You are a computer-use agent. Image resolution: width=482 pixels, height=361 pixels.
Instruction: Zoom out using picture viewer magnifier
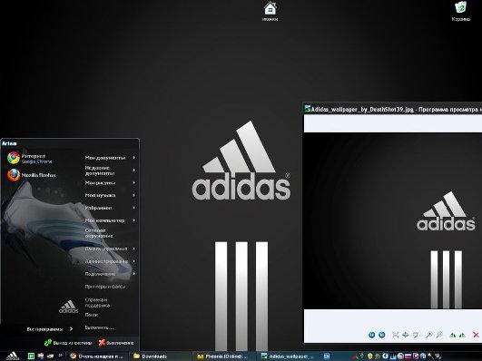(x=439, y=335)
